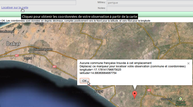Click the N1 road shield near Mbatal

17,55
